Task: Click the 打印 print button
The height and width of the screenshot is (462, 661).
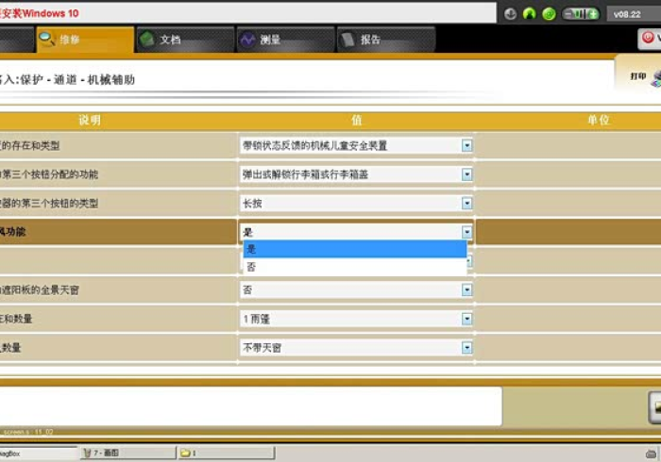Action: pos(640,76)
